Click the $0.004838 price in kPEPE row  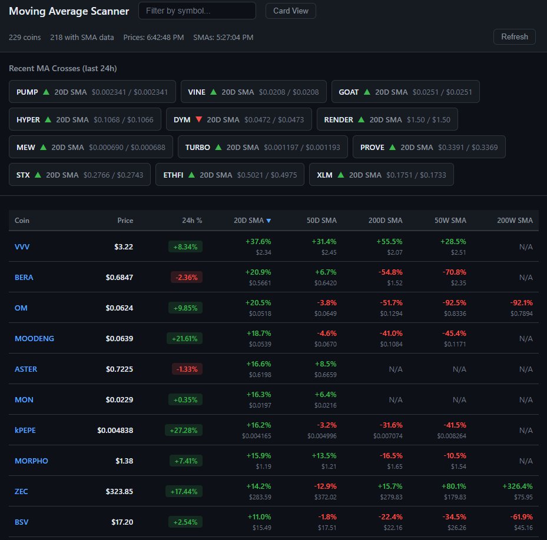(x=115, y=430)
